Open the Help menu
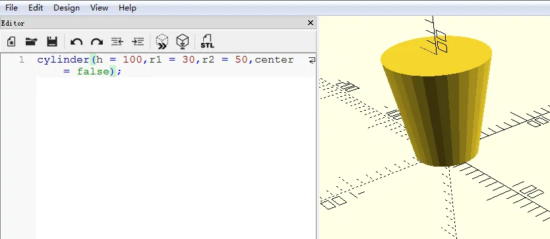Screen dimensions: 550x239 click(127, 8)
